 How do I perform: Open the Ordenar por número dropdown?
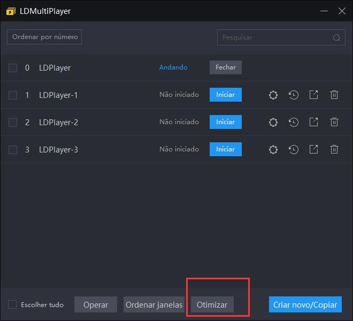[x=44, y=37]
